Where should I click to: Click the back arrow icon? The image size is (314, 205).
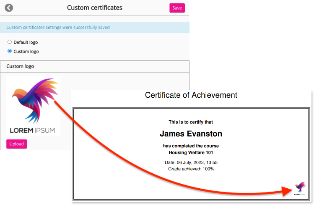tap(9, 8)
